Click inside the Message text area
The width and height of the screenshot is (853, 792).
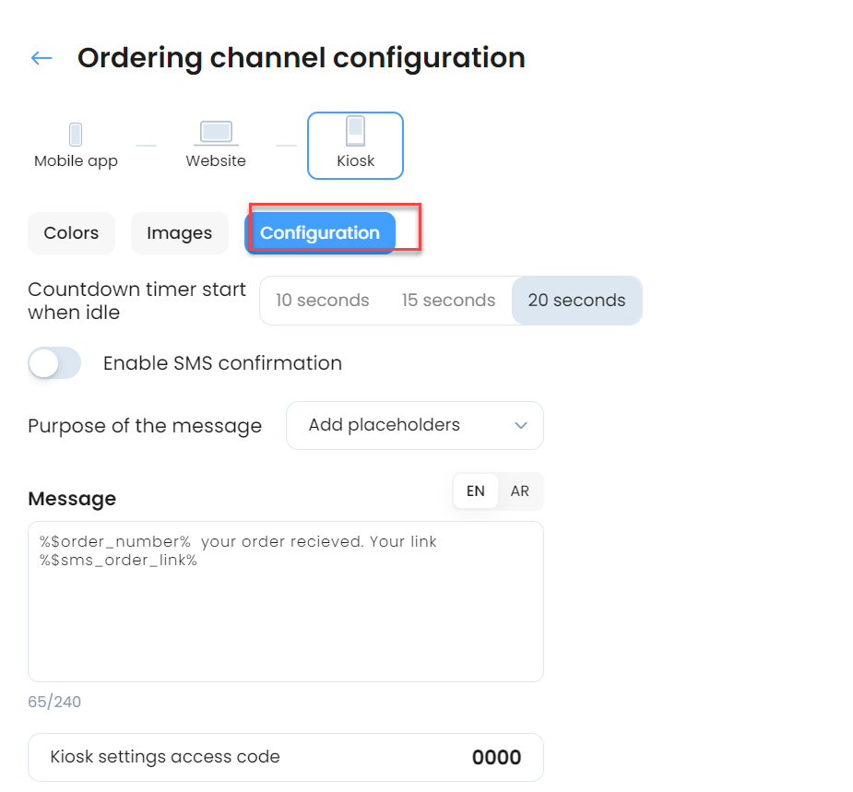[286, 602]
